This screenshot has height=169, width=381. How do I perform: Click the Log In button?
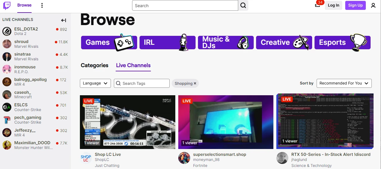pyautogui.click(x=334, y=5)
